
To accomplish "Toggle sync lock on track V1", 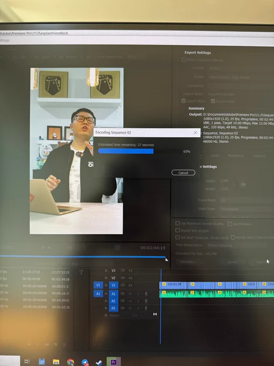I will (x=122, y=285).
